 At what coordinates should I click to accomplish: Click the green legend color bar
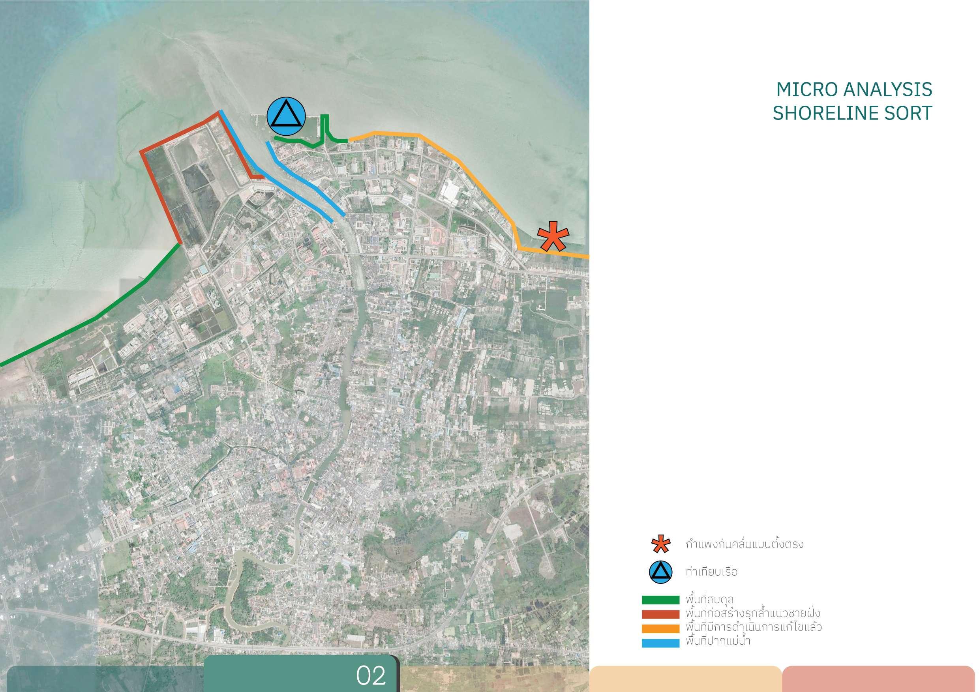pyautogui.click(x=660, y=600)
